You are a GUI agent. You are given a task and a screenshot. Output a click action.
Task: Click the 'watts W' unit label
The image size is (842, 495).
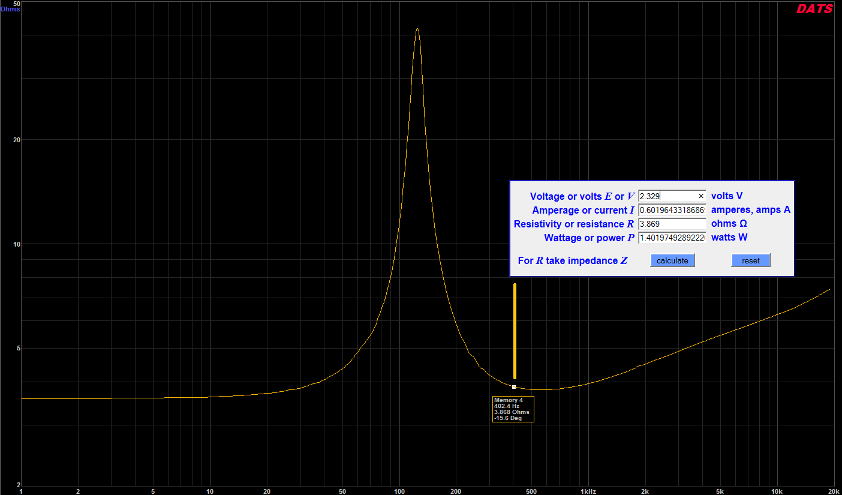729,238
